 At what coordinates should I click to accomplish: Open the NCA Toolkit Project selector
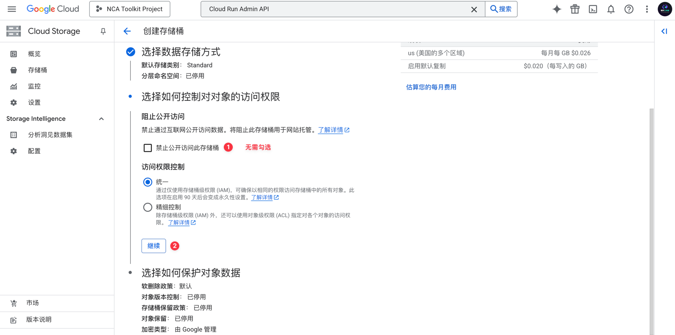pos(130,9)
